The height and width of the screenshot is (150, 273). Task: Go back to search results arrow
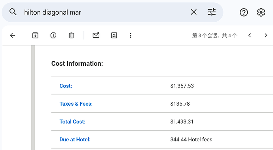point(12,35)
